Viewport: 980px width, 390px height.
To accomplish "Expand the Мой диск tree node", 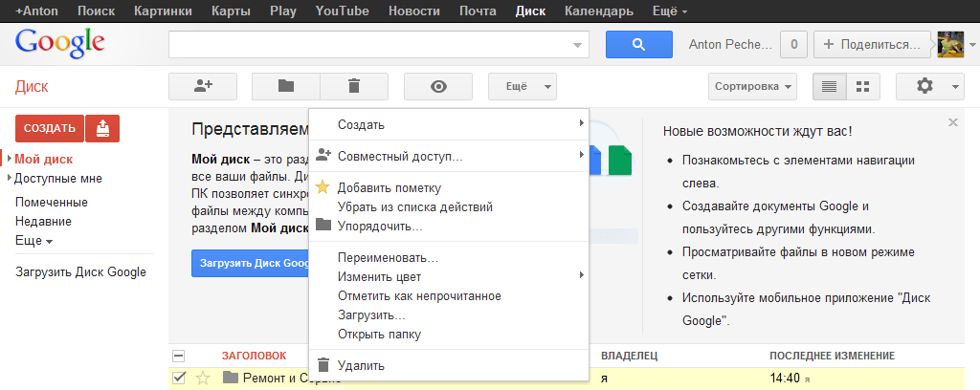I will tap(10, 159).
